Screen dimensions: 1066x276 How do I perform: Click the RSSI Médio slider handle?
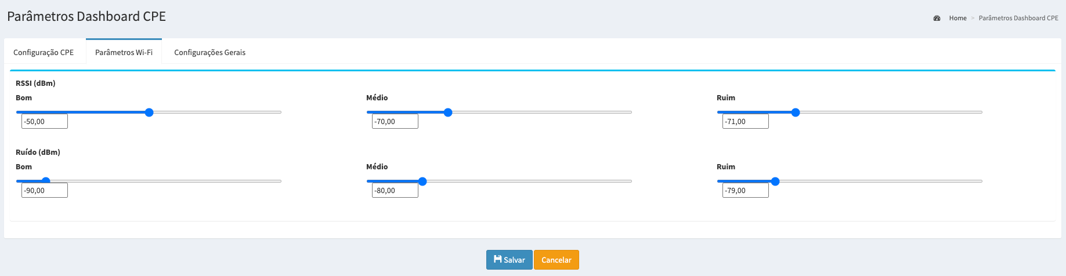point(448,112)
